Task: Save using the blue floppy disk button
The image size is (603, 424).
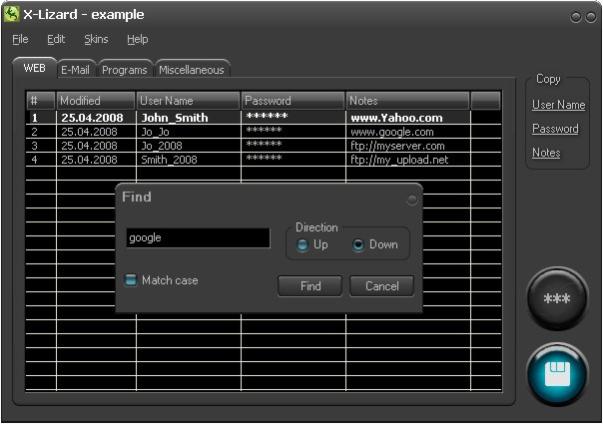Action: (557, 374)
